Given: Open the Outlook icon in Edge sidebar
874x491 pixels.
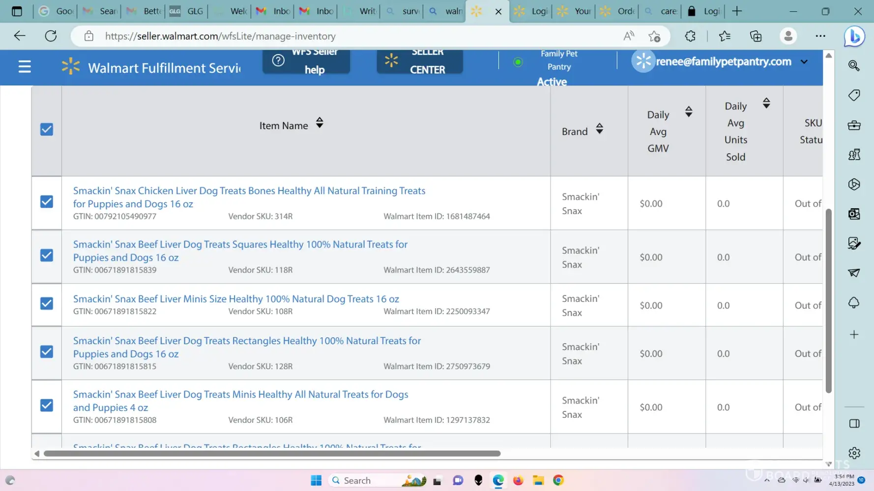Looking at the screenshot, I should [854, 214].
